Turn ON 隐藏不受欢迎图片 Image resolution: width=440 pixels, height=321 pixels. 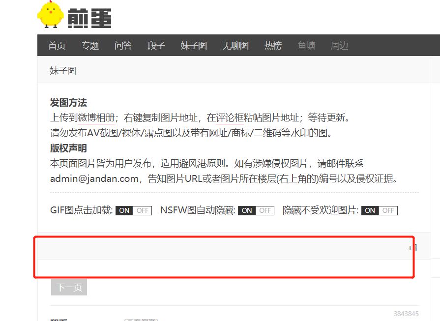point(370,210)
